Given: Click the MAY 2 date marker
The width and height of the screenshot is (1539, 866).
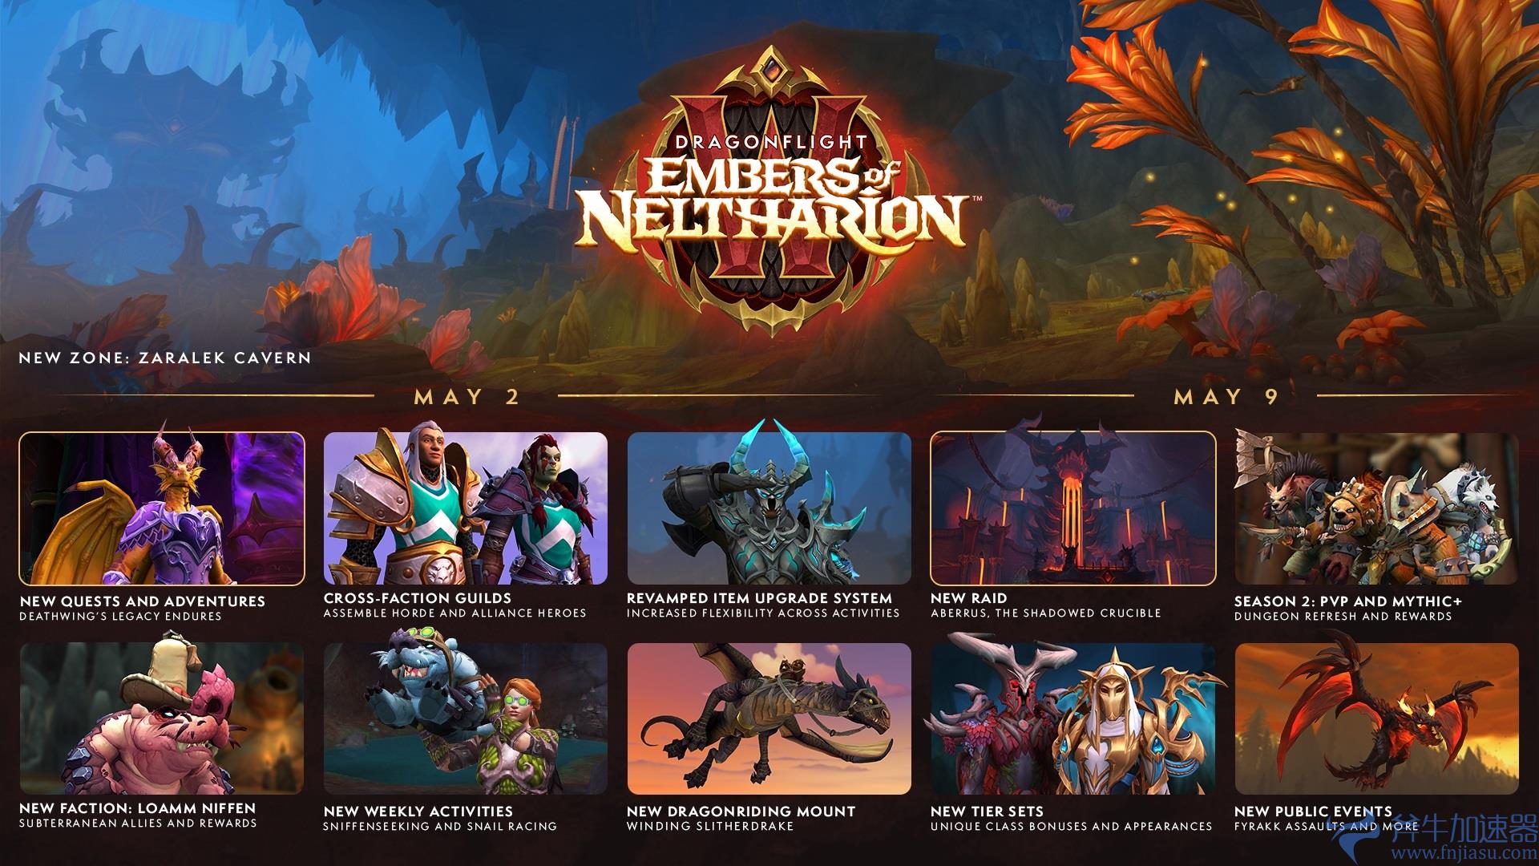Looking at the screenshot, I should pyautogui.click(x=467, y=396).
